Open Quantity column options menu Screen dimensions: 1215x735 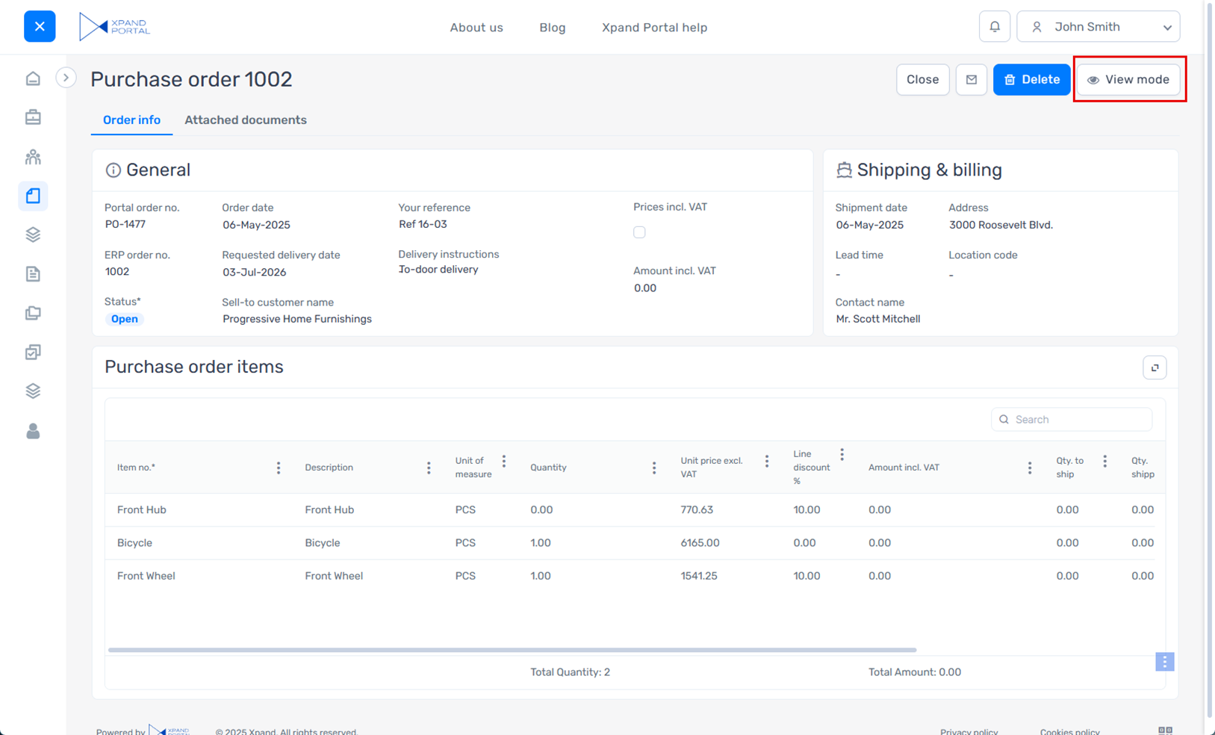[x=654, y=468]
